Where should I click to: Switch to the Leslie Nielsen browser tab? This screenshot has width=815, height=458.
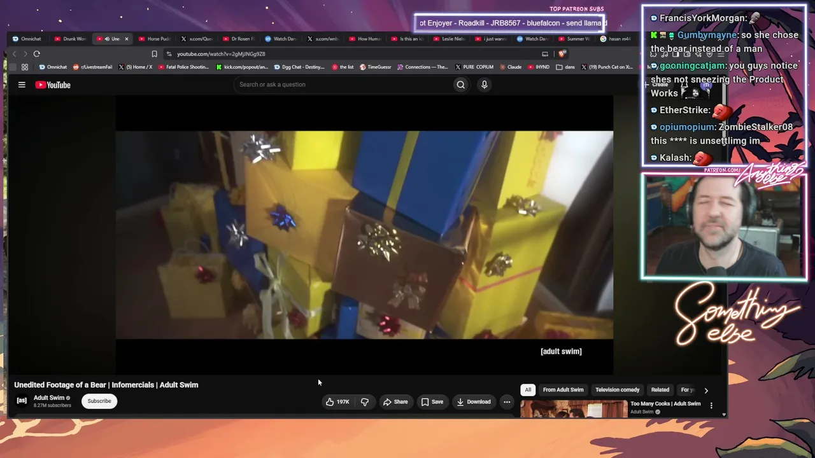(449, 39)
